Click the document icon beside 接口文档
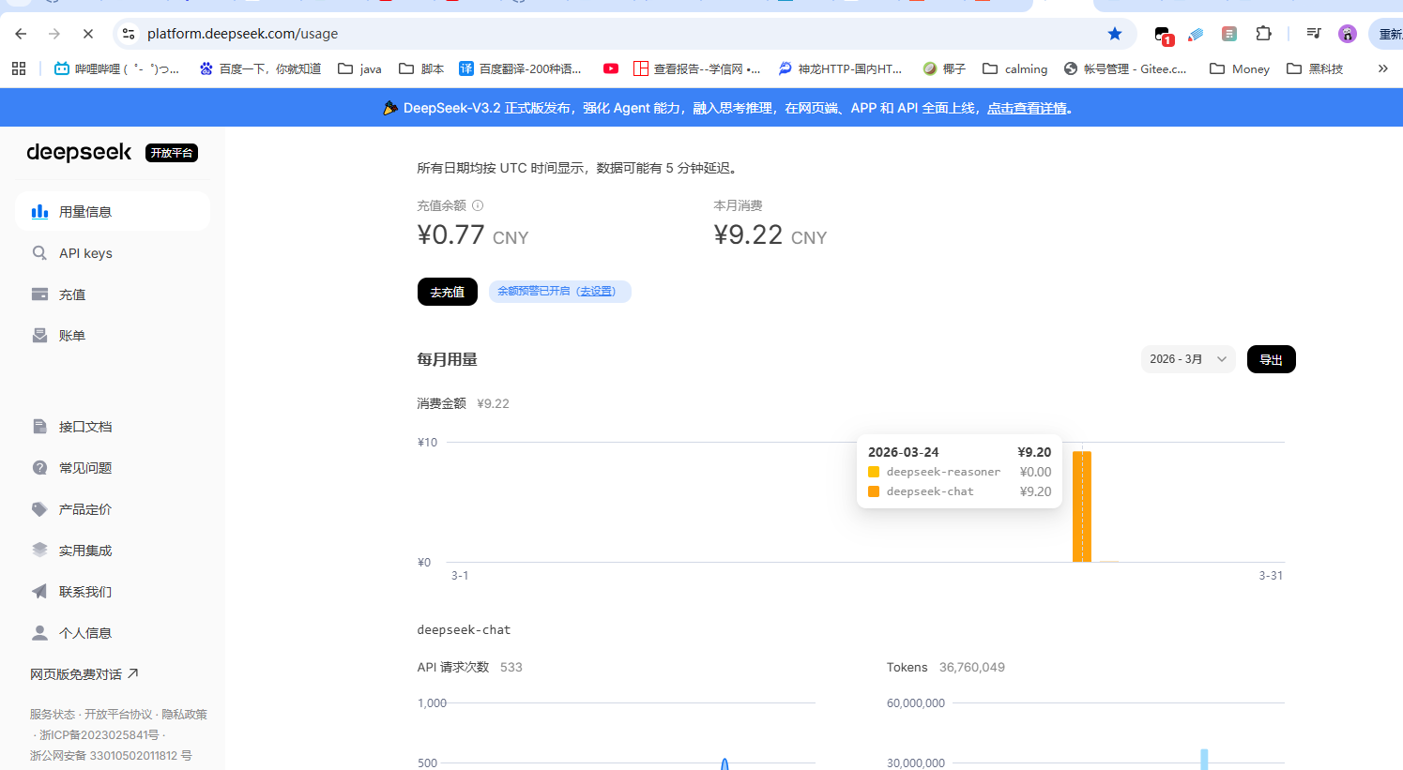 (39, 427)
